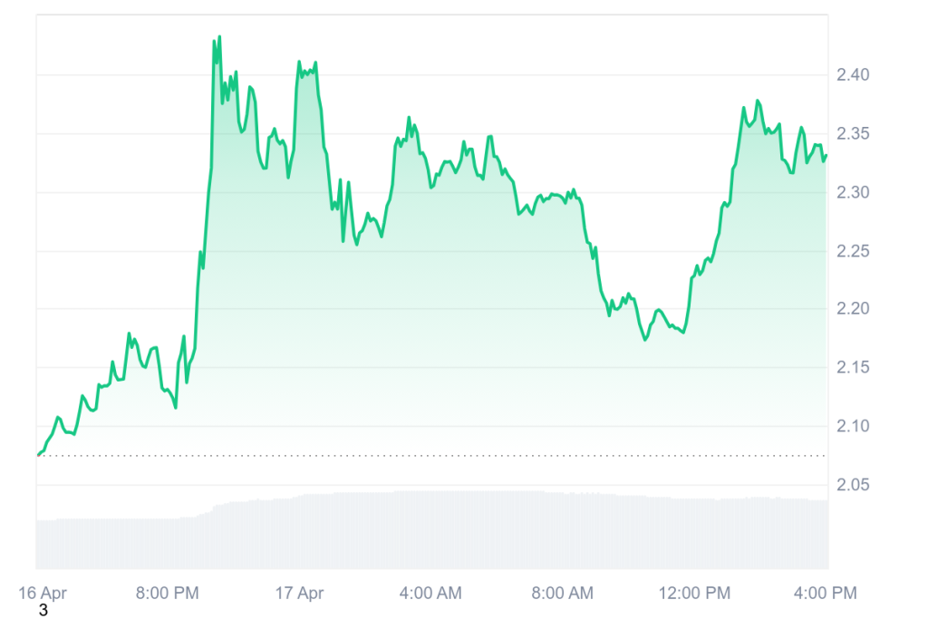Click the 4:00 AM time label
The width and height of the screenshot is (928, 619).
(430, 594)
